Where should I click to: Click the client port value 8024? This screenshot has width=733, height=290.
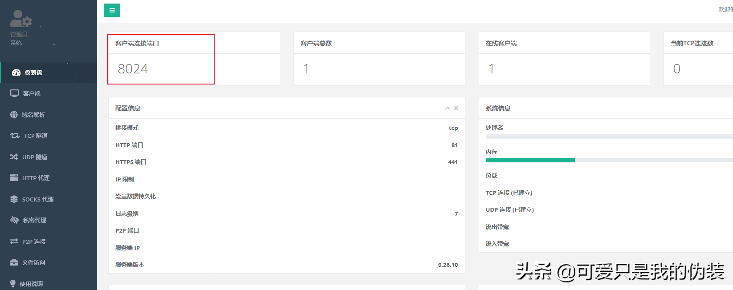(133, 69)
